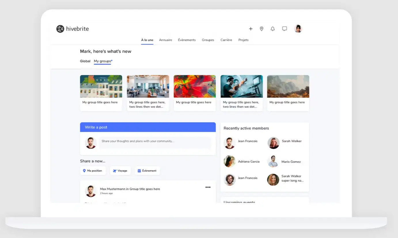The height and width of the screenshot is (238, 398).
Task: Open the Groupes menu item
Action: point(208,40)
